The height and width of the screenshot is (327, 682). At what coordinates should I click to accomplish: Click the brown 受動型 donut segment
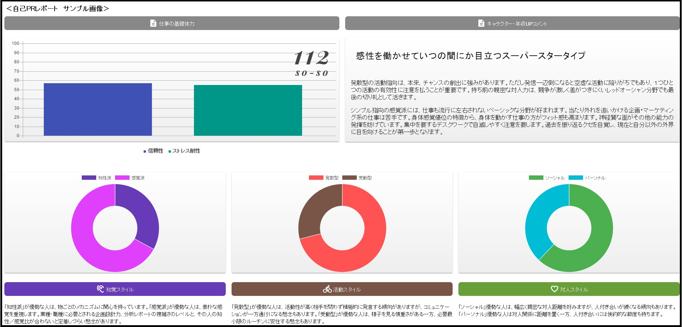pos(317,208)
